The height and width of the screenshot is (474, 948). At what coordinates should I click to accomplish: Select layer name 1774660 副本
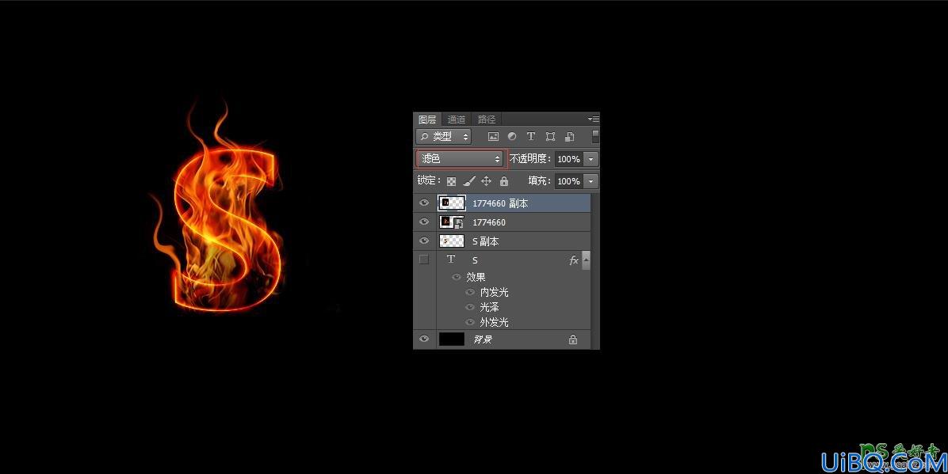500,203
